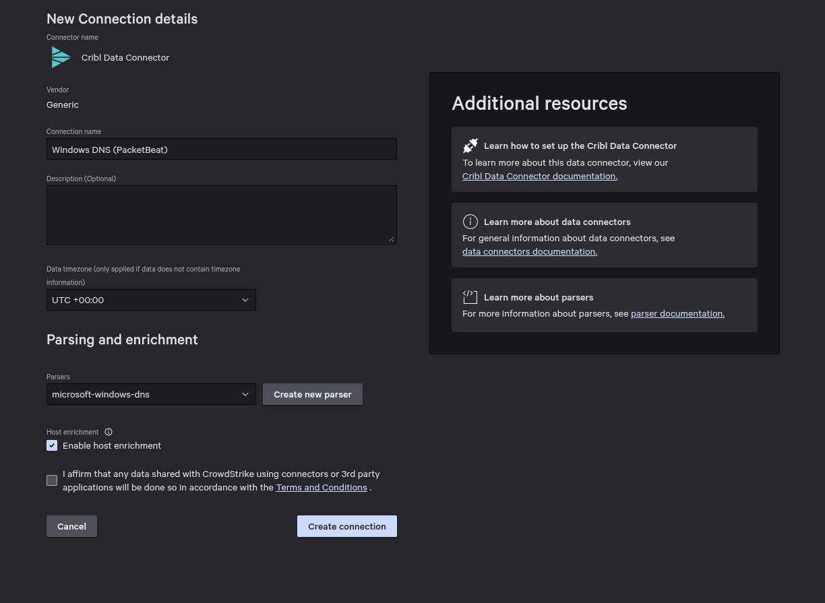Check the CrowdStrike data sharing affirmation
The image size is (825, 603).
[52, 480]
